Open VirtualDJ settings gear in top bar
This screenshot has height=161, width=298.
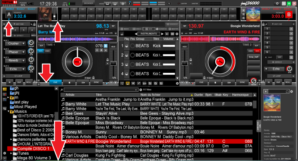pos(277,3)
